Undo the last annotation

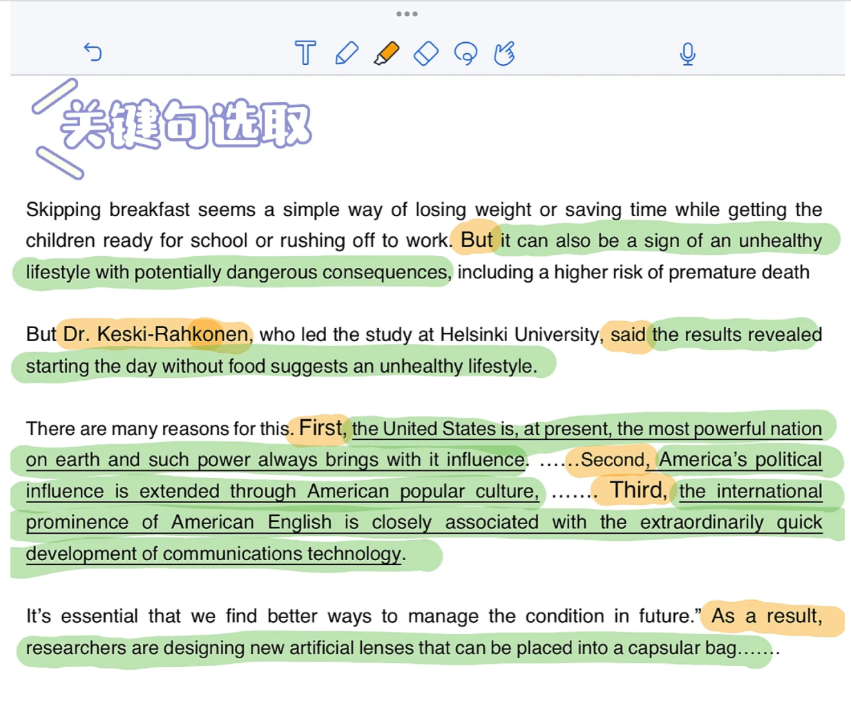tap(93, 53)
